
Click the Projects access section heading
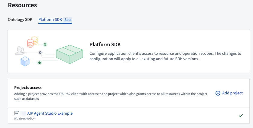point(28,87)
